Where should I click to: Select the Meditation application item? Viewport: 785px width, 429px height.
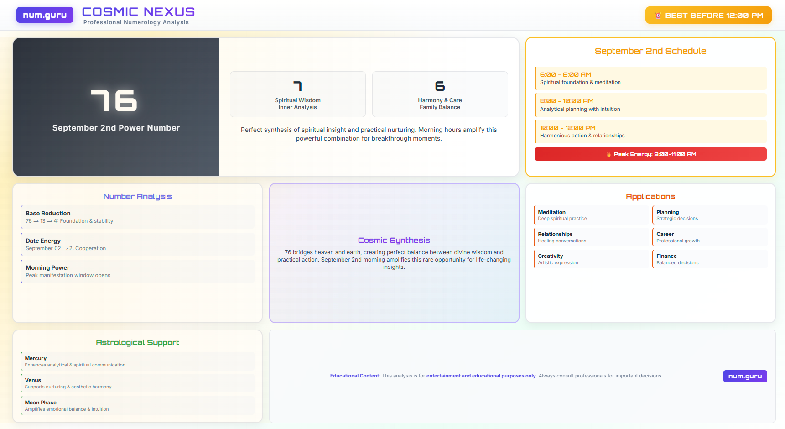(592, 215)
